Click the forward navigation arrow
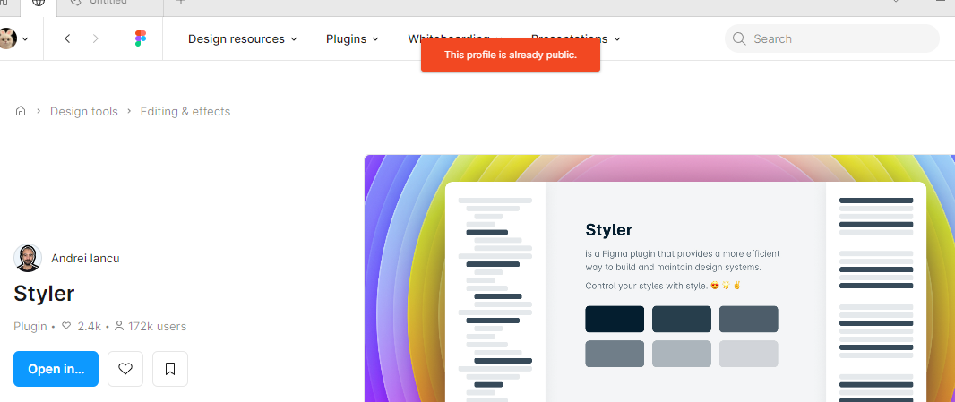Image resolution: width=955 pixels, height=402 pixels. point(95,39)
